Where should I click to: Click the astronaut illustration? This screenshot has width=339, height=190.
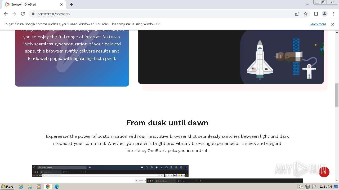pyautogui.click(x=309, y=71)
